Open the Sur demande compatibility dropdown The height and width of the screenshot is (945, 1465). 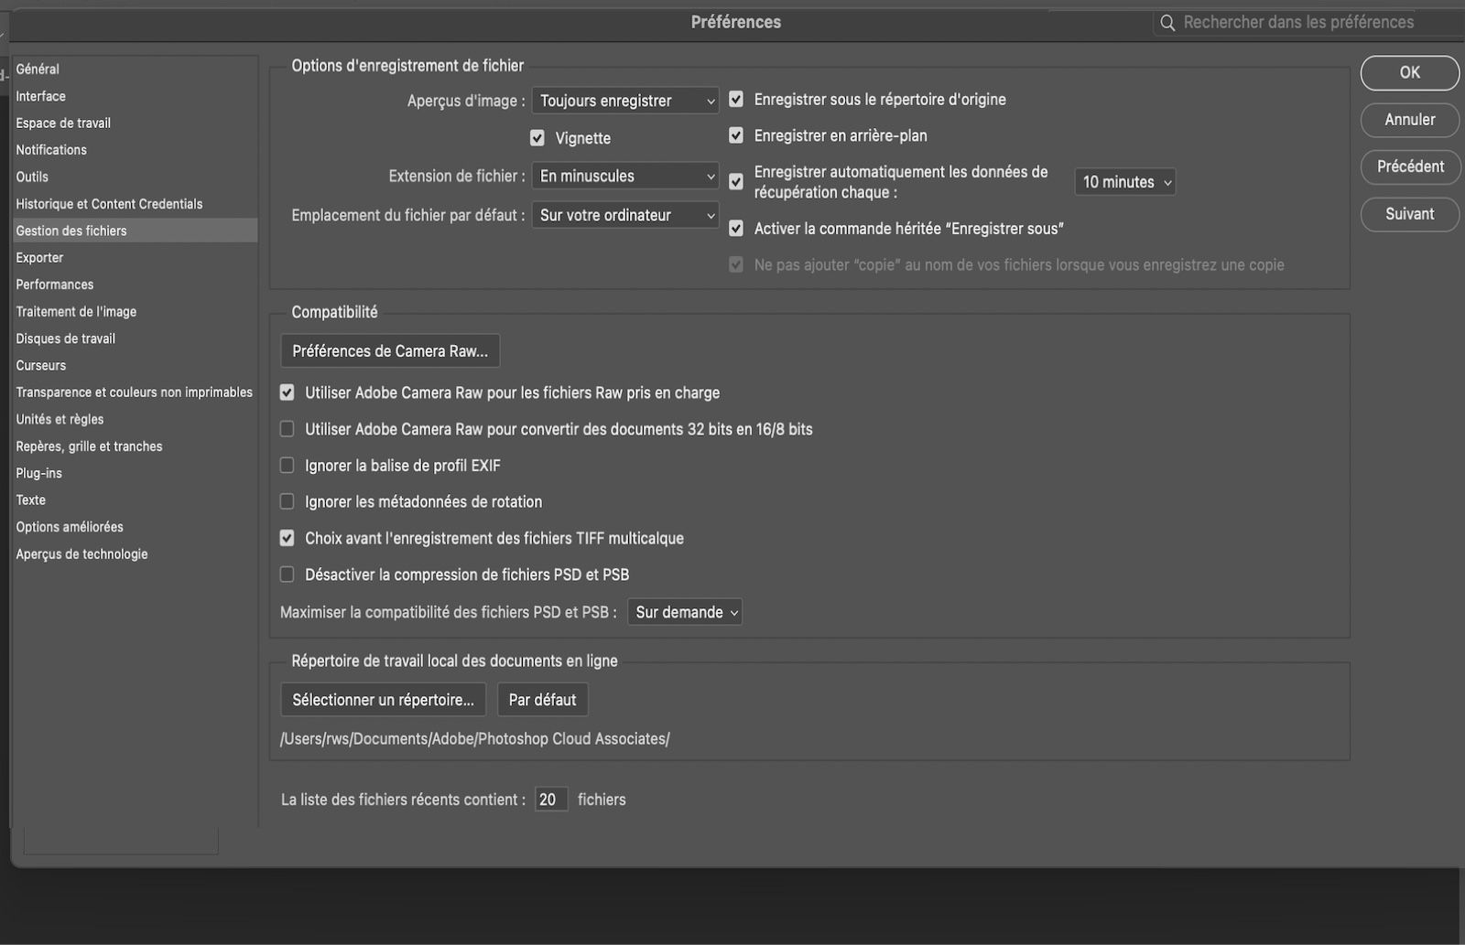pyautogui.click(x=685, y=612)
